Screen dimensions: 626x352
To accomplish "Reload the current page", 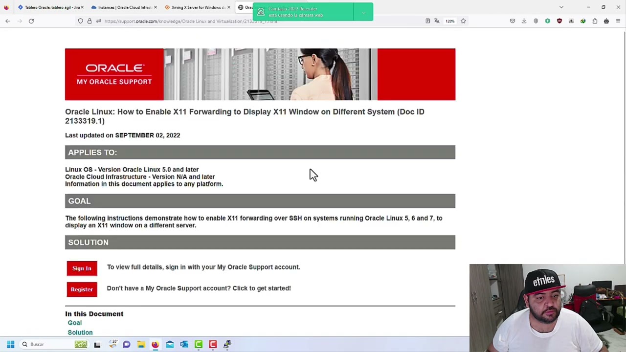I will click(x=31, y=21).
